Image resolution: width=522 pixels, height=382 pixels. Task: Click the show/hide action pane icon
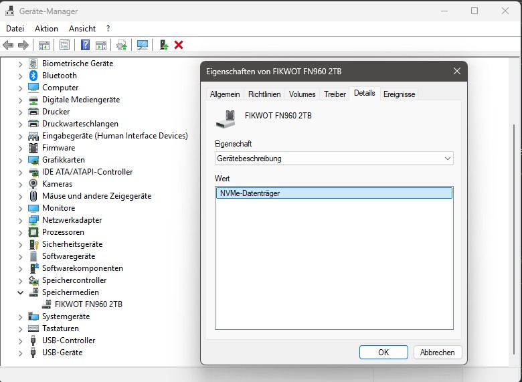[x=101, y=45]
